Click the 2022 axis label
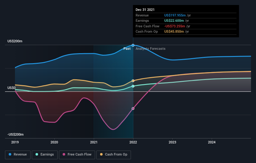 [x=133, y=142]
